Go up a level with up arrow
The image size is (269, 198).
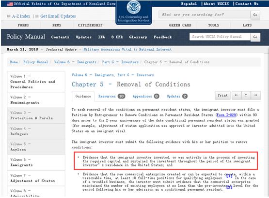pos(246,95)
